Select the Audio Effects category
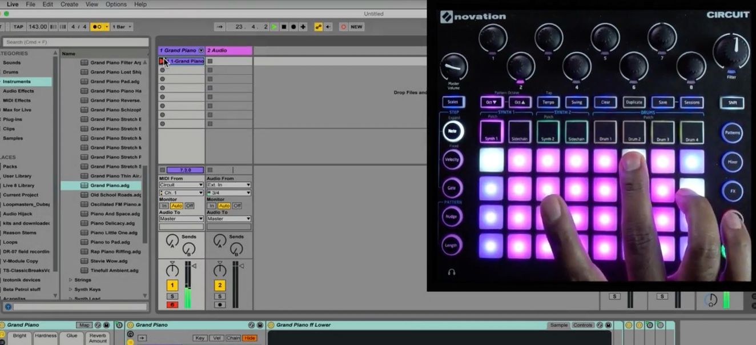The image size is (756, 345). 18,91
